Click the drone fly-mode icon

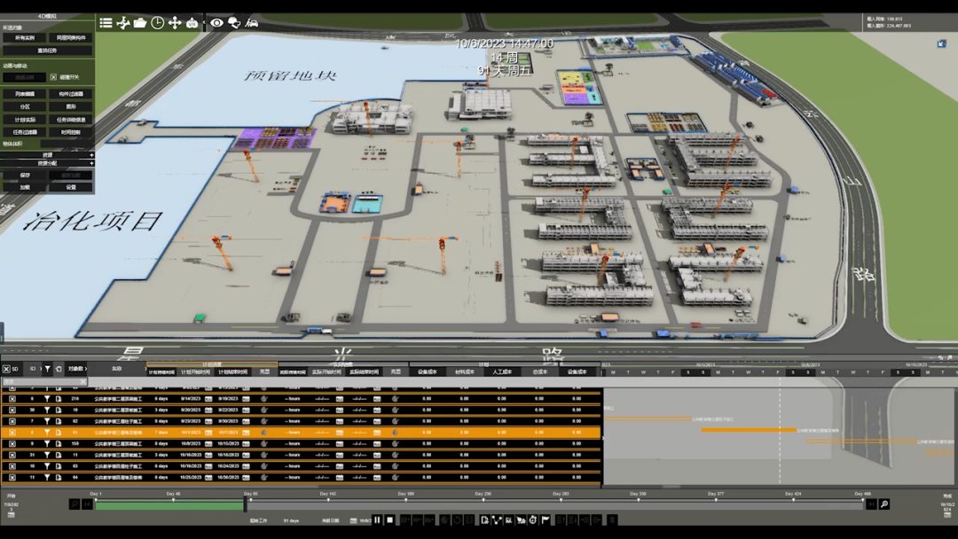pyautogui.click(x=123, y=23)
